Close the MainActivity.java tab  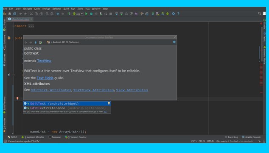click(x=31, y=19)
